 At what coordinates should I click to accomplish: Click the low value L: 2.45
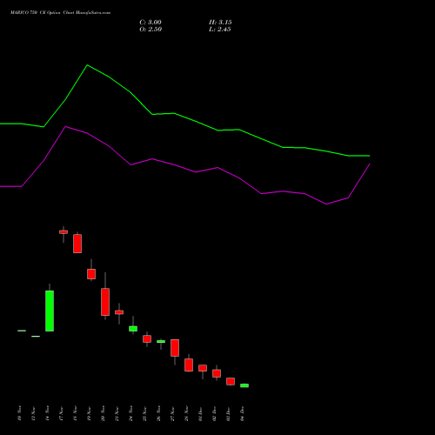[x=220, y=30]
